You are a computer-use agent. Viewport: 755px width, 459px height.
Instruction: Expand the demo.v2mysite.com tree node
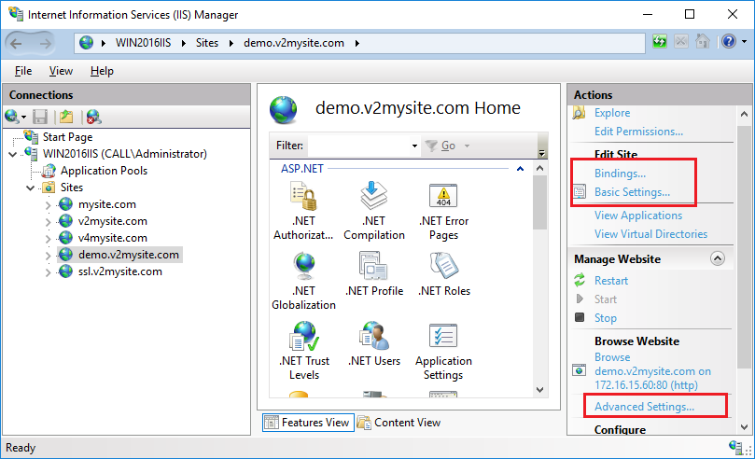48,256
